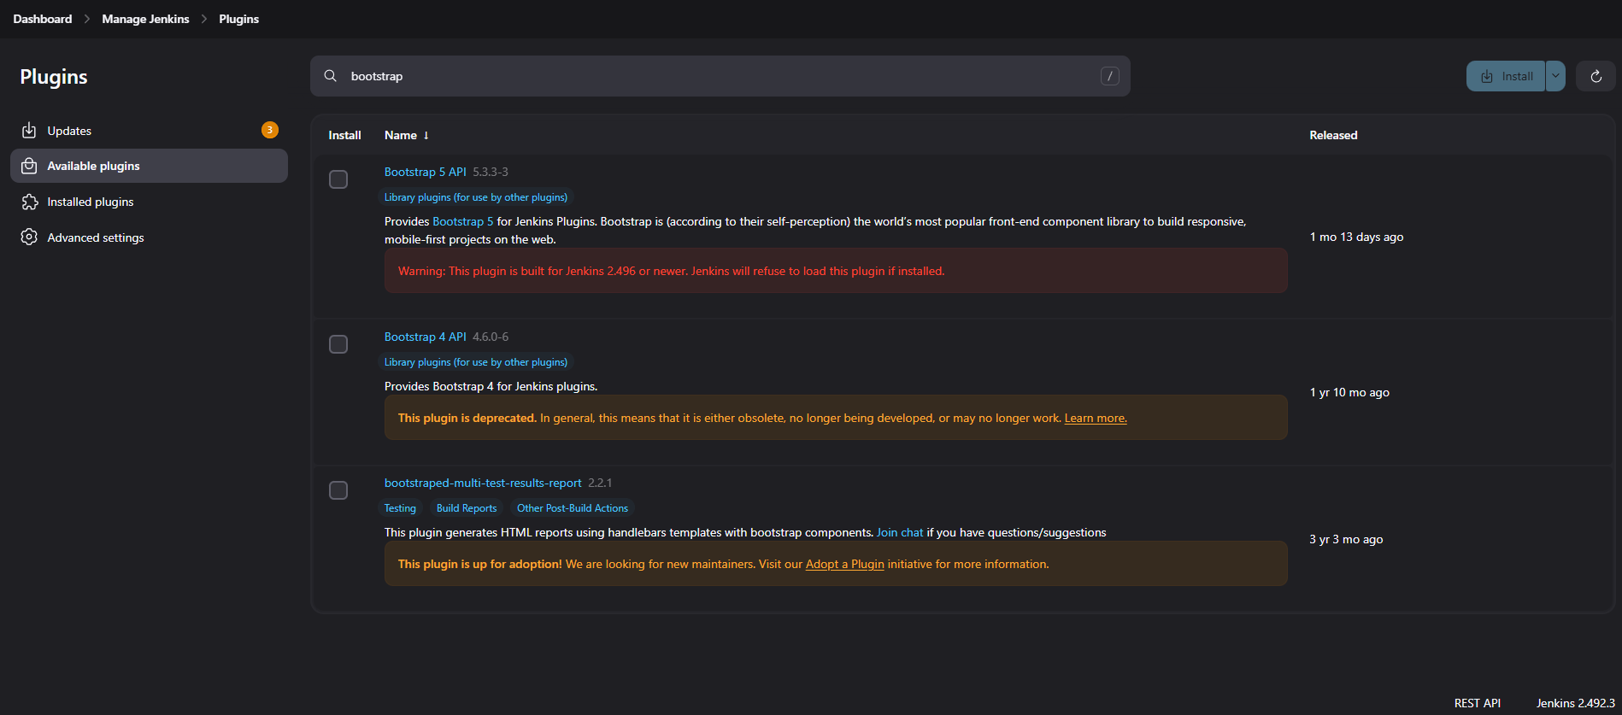Screen dimensions: 1622x715
Task: Expand the Install button dropdown arrow
Action: tap(1555, 76)
